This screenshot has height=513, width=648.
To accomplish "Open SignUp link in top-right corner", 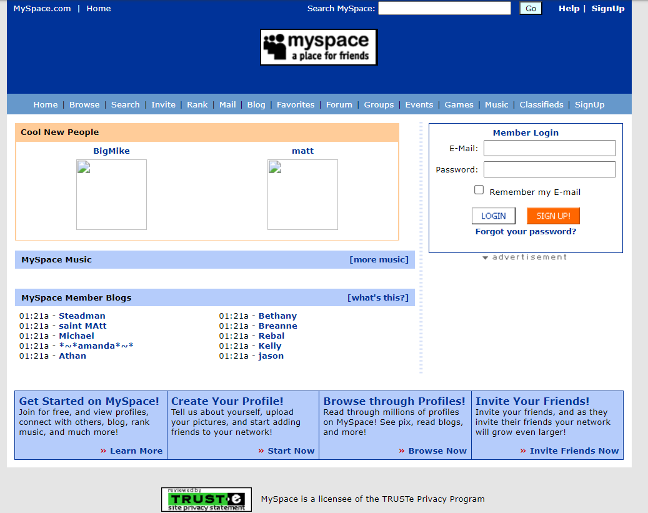I will point(608,9).
